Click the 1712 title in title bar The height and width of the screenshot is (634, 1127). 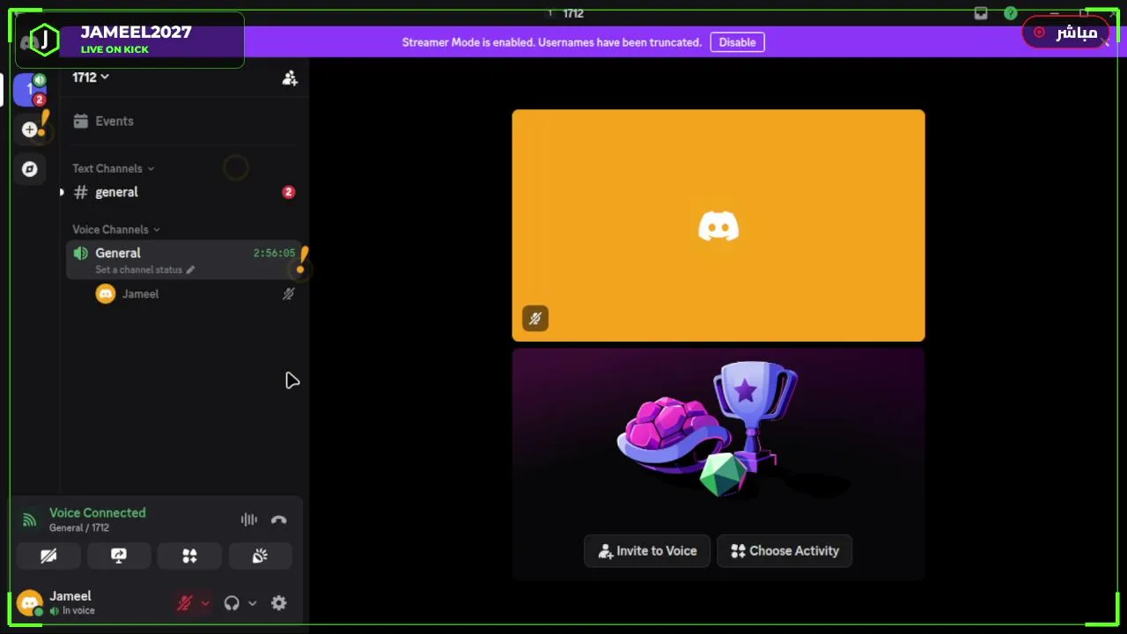click(573, 13)
